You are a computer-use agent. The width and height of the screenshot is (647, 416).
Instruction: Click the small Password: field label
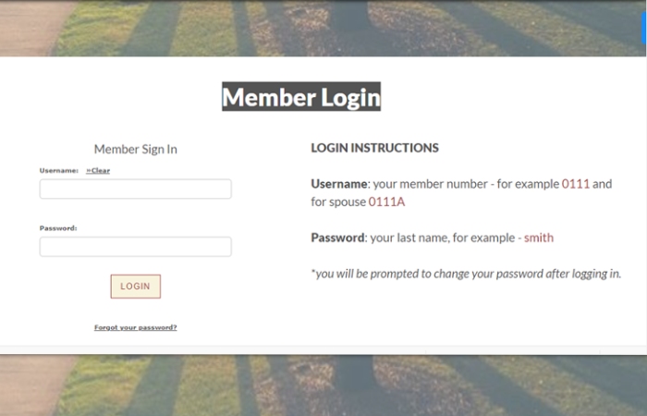coord(58,228)
